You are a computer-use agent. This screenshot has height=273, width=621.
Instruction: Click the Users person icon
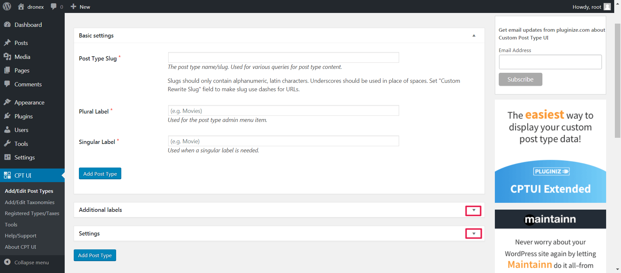[x=7, y=130]
